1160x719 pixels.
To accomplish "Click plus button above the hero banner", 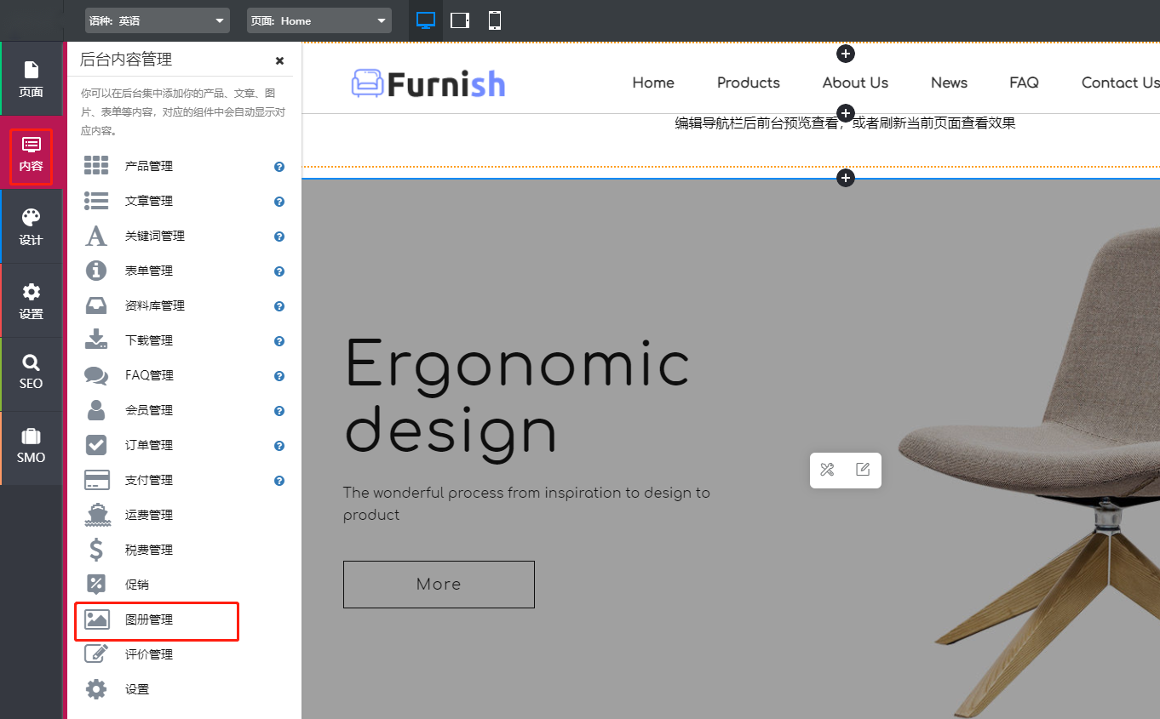I will click(845, 178).
